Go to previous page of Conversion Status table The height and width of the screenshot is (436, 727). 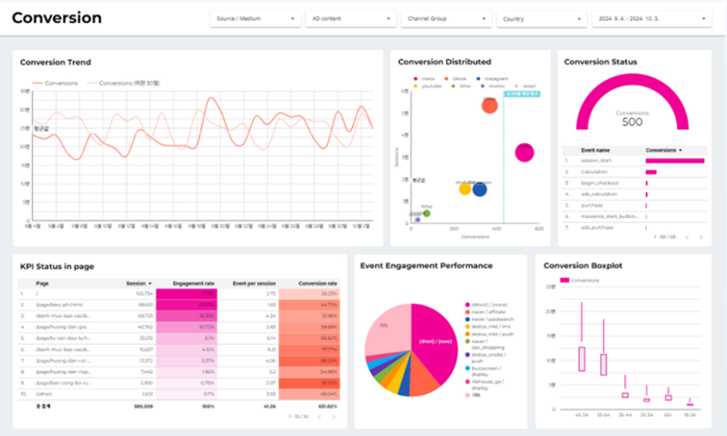(x=687, y=237)
